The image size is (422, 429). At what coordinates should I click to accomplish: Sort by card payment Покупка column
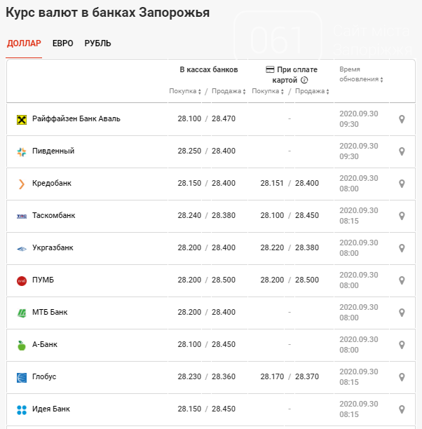(x=268, y=91)
